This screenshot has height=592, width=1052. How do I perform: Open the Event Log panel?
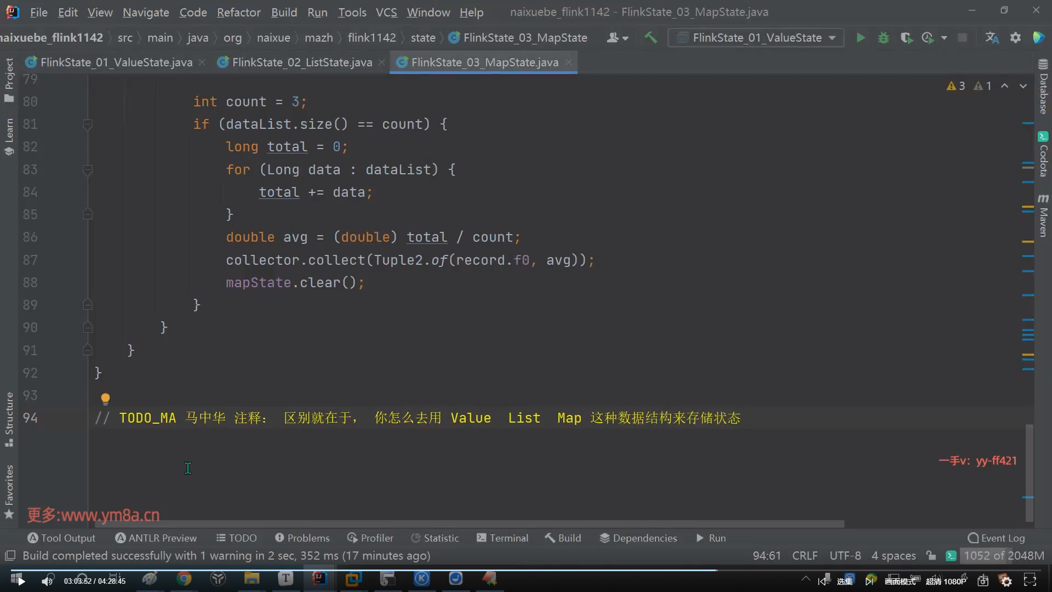click(996, 538)
